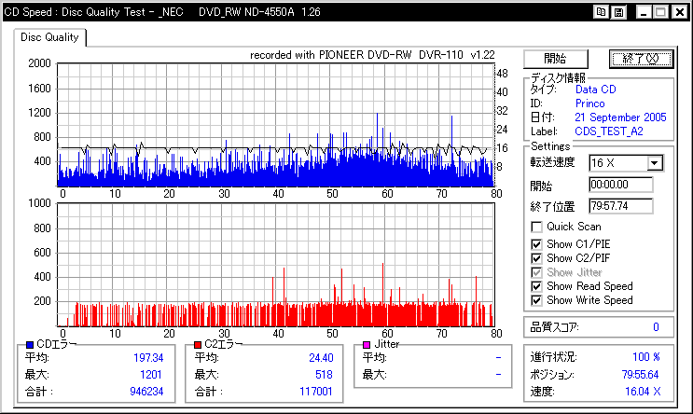Click the disc type value Data CD
Screen dimensions: 693x414
[595, 90]
